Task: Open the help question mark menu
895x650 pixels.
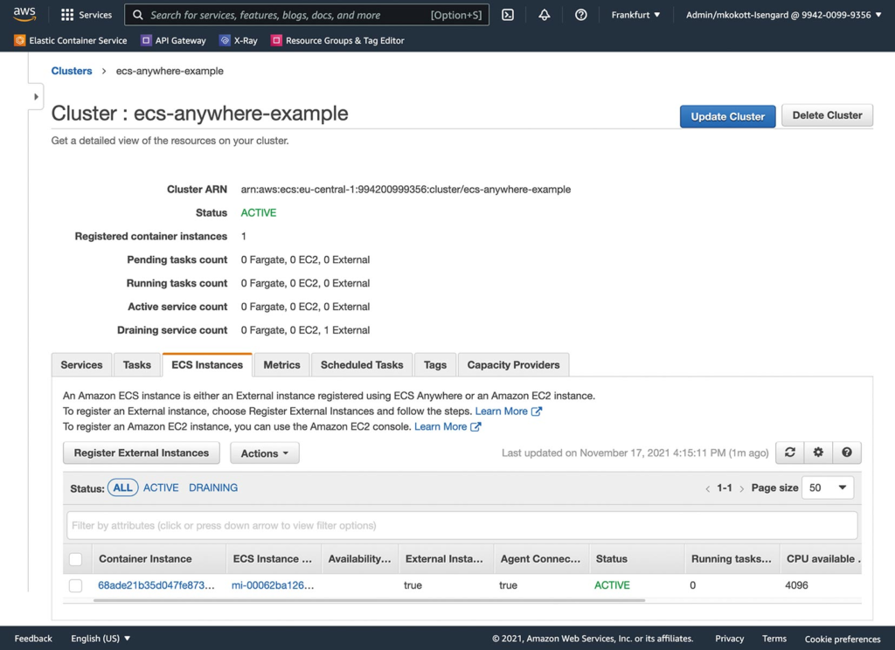Action: [580, 15]
